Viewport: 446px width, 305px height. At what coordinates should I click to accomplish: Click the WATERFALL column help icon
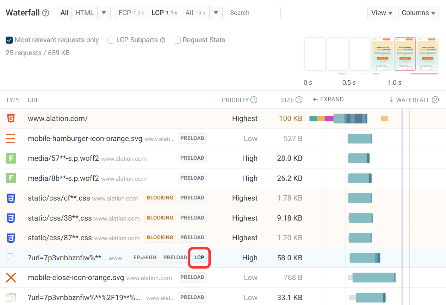coord(435,100)
